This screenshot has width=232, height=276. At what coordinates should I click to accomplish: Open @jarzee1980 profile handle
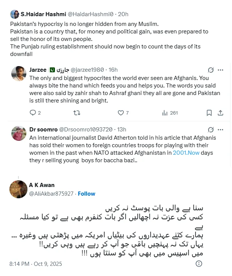[87, 70]
